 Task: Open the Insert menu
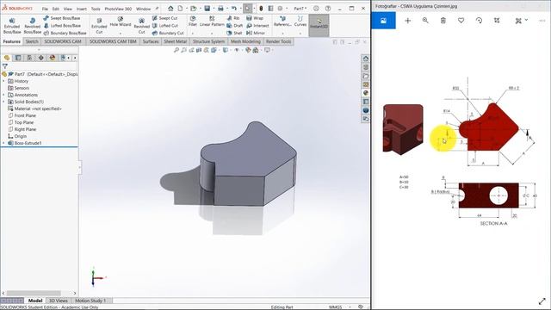(x=82, y=9)
